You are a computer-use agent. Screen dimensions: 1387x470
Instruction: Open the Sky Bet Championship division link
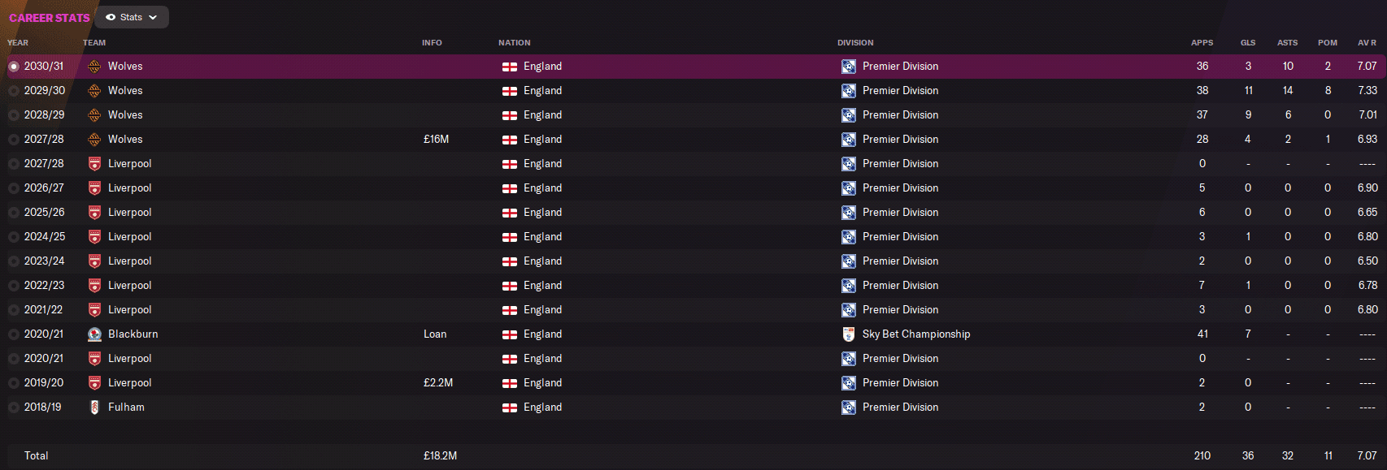click(916, 334)
